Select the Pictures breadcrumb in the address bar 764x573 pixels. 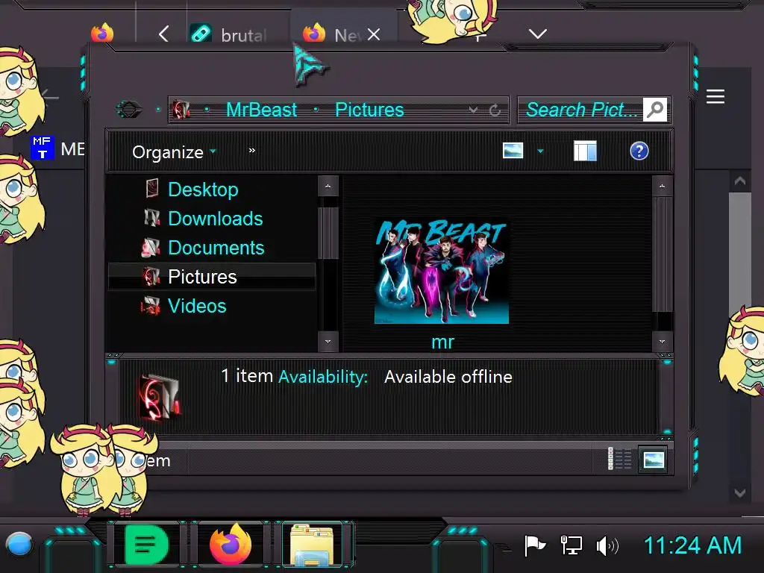point(369,110)
